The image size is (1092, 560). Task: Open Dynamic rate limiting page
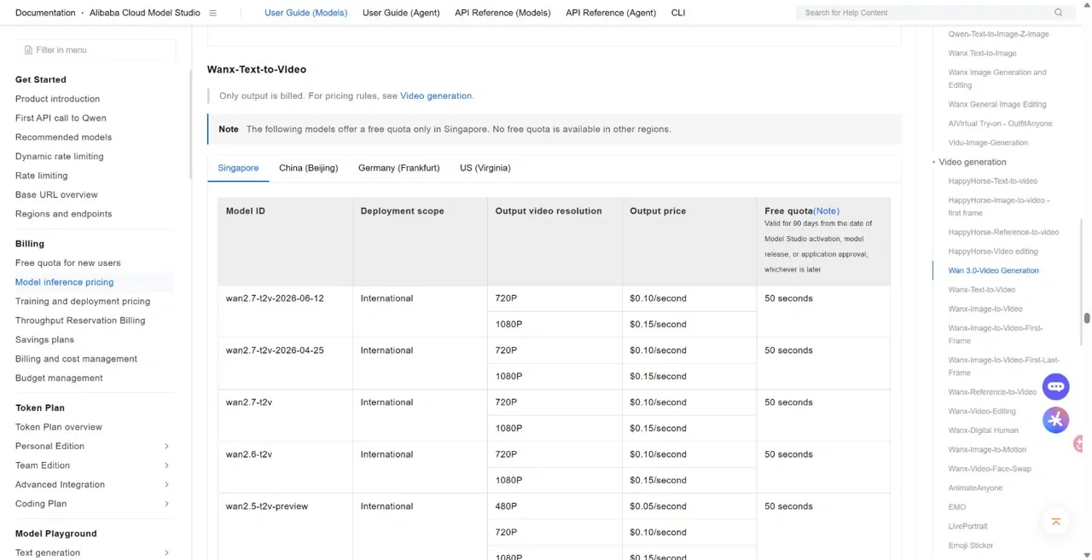pyautogui.click(x=59, y=157)
